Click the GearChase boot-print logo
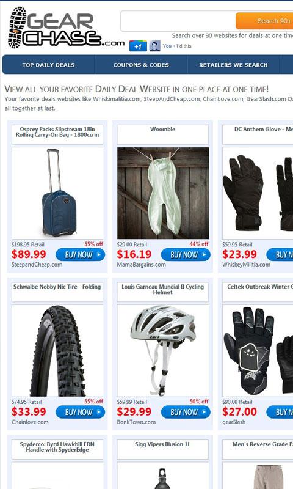 [x=66, y=29]
